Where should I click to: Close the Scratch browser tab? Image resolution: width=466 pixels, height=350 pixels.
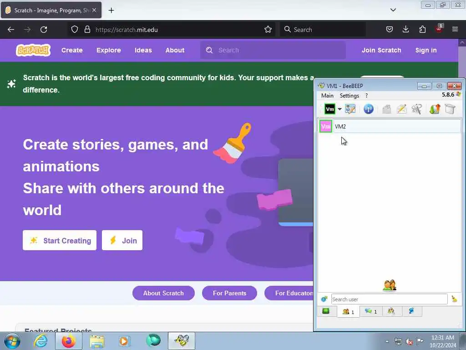click(x=94, y=10)
